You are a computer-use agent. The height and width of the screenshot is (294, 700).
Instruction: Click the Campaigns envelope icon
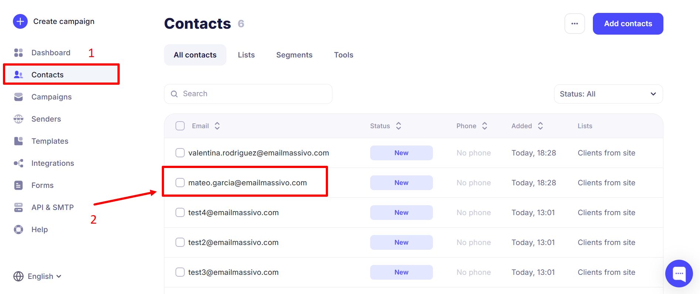[x=18, y=97]
